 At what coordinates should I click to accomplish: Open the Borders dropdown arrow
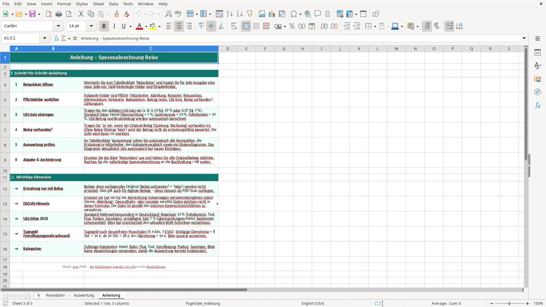coord(375,26)
